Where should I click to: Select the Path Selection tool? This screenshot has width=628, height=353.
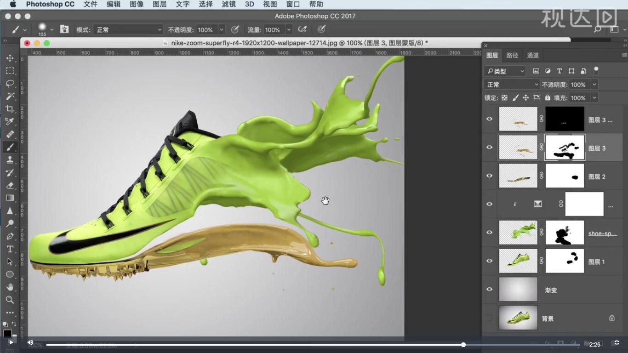point(10,262)
